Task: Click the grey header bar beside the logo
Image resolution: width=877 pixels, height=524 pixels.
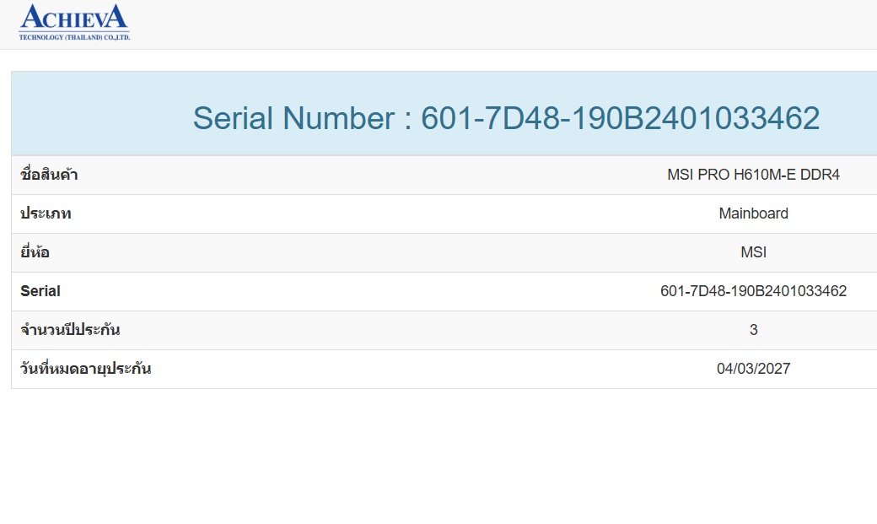Action: (503, 24)
